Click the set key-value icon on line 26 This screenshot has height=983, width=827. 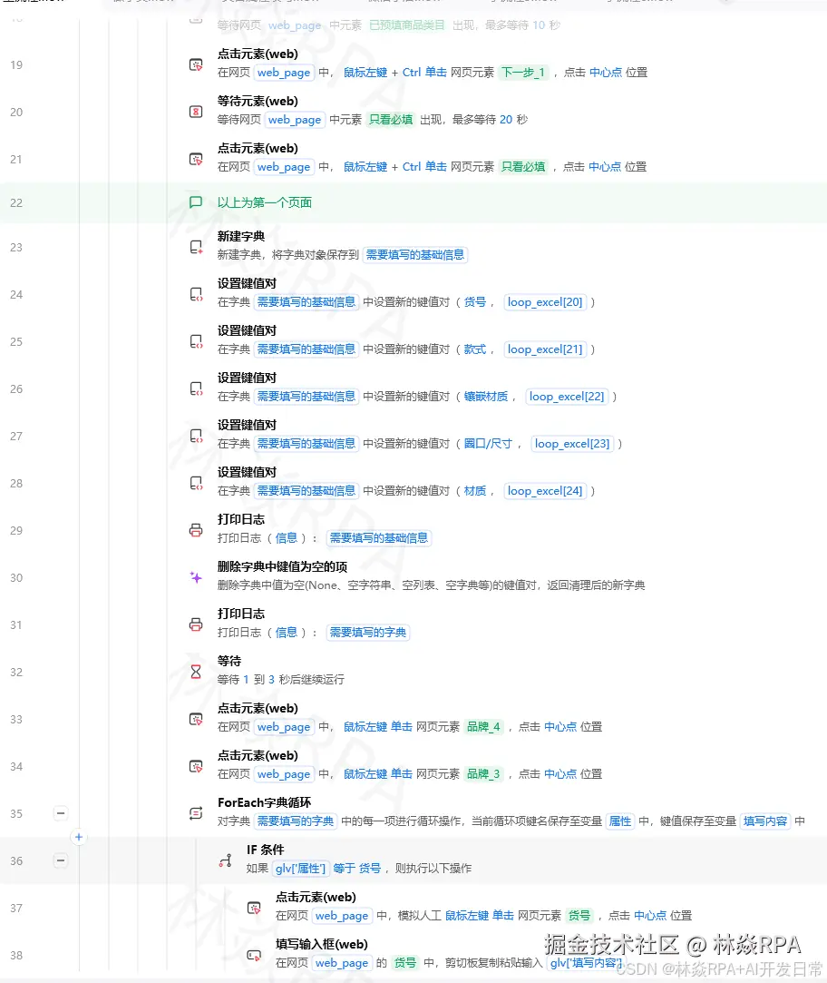pos(196,388)
